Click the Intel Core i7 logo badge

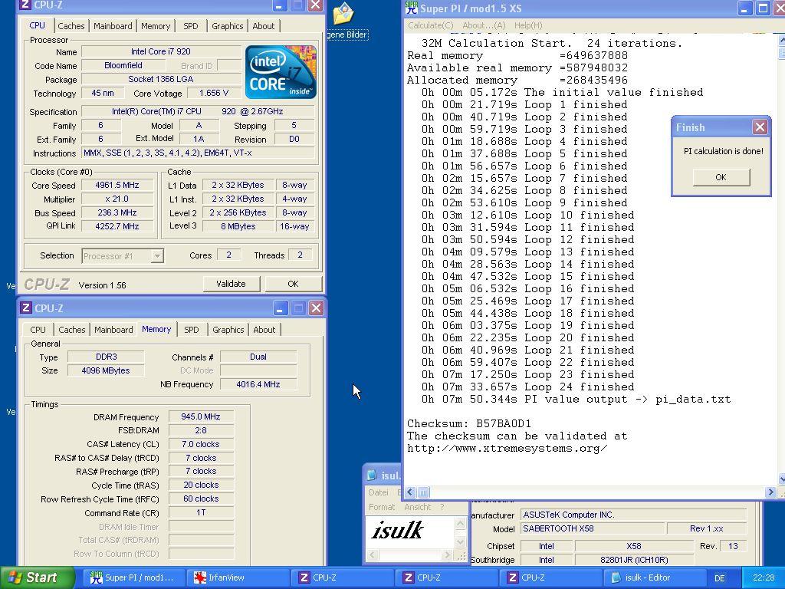coord(281,71)
